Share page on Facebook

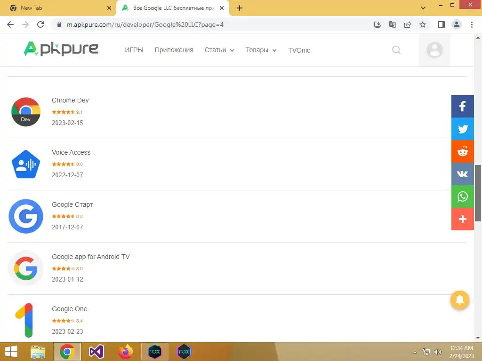(x=462, y=107)
